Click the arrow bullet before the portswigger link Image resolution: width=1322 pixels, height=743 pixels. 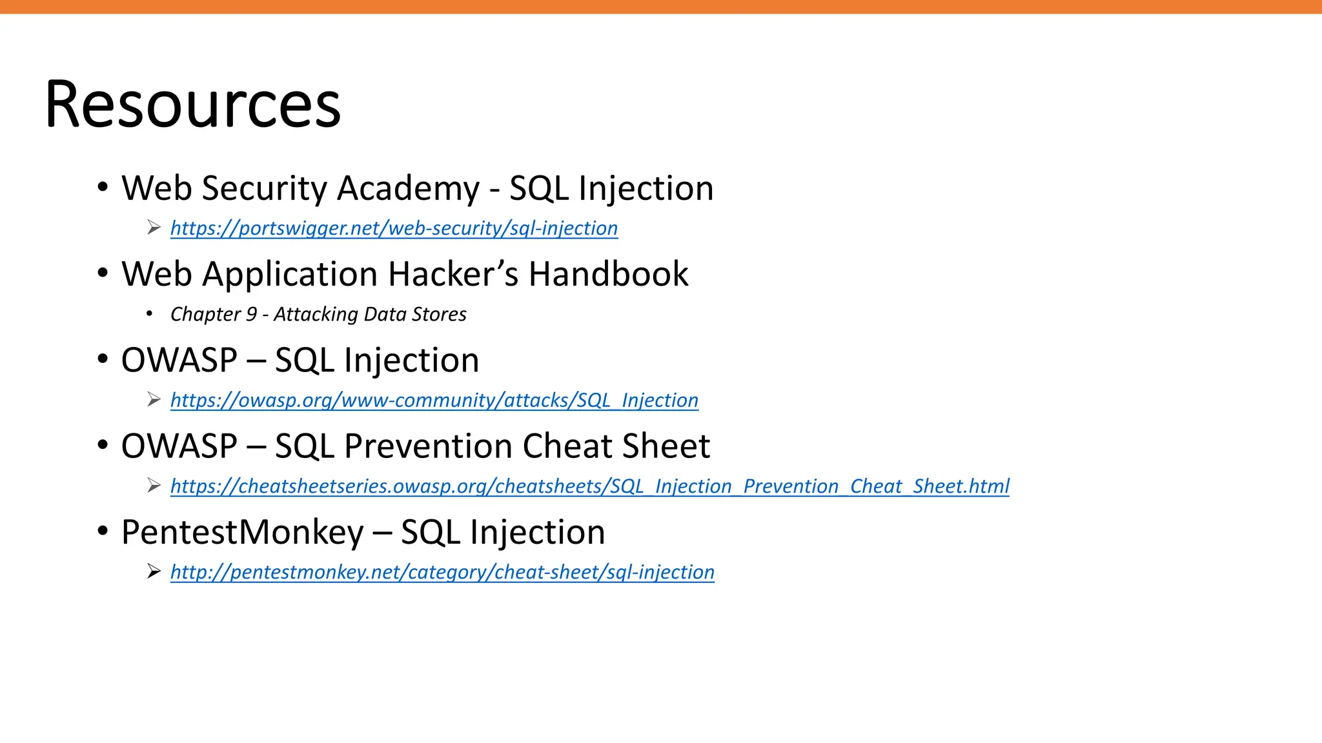tap(154, 228)
